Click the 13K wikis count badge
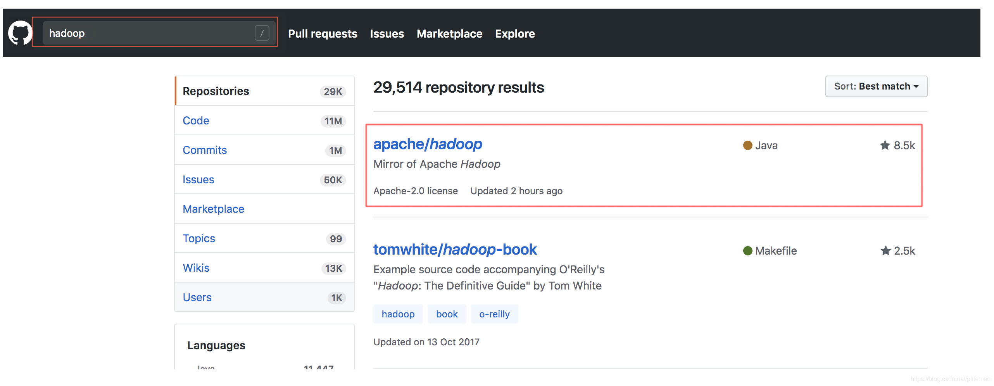The image size is (994, 386). point(334,268)
